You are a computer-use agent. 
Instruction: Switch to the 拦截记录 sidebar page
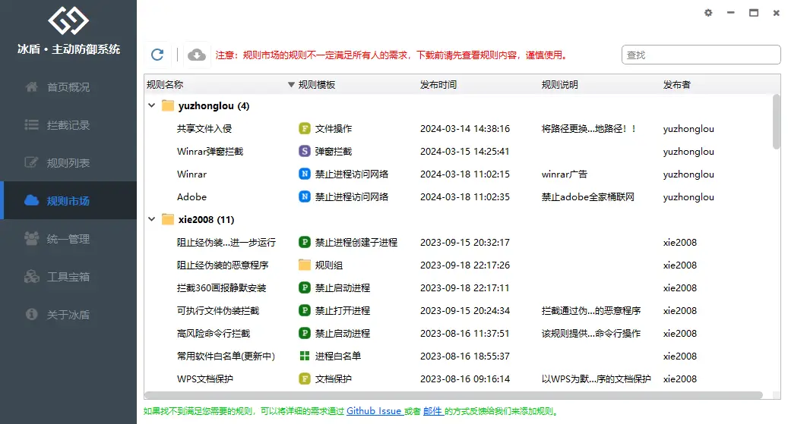(x=68, y=125)
